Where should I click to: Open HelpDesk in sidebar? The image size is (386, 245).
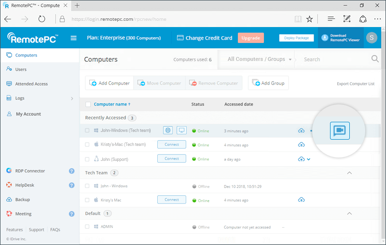(25, 185)
